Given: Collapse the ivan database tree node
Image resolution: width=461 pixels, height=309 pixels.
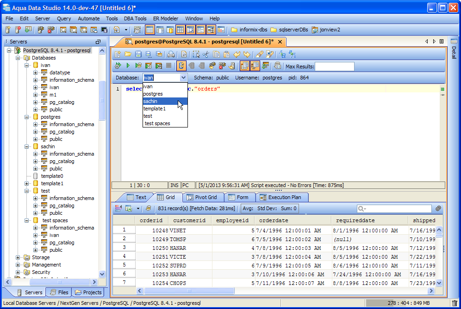Looking at the screenshot, I should [26, 65].
